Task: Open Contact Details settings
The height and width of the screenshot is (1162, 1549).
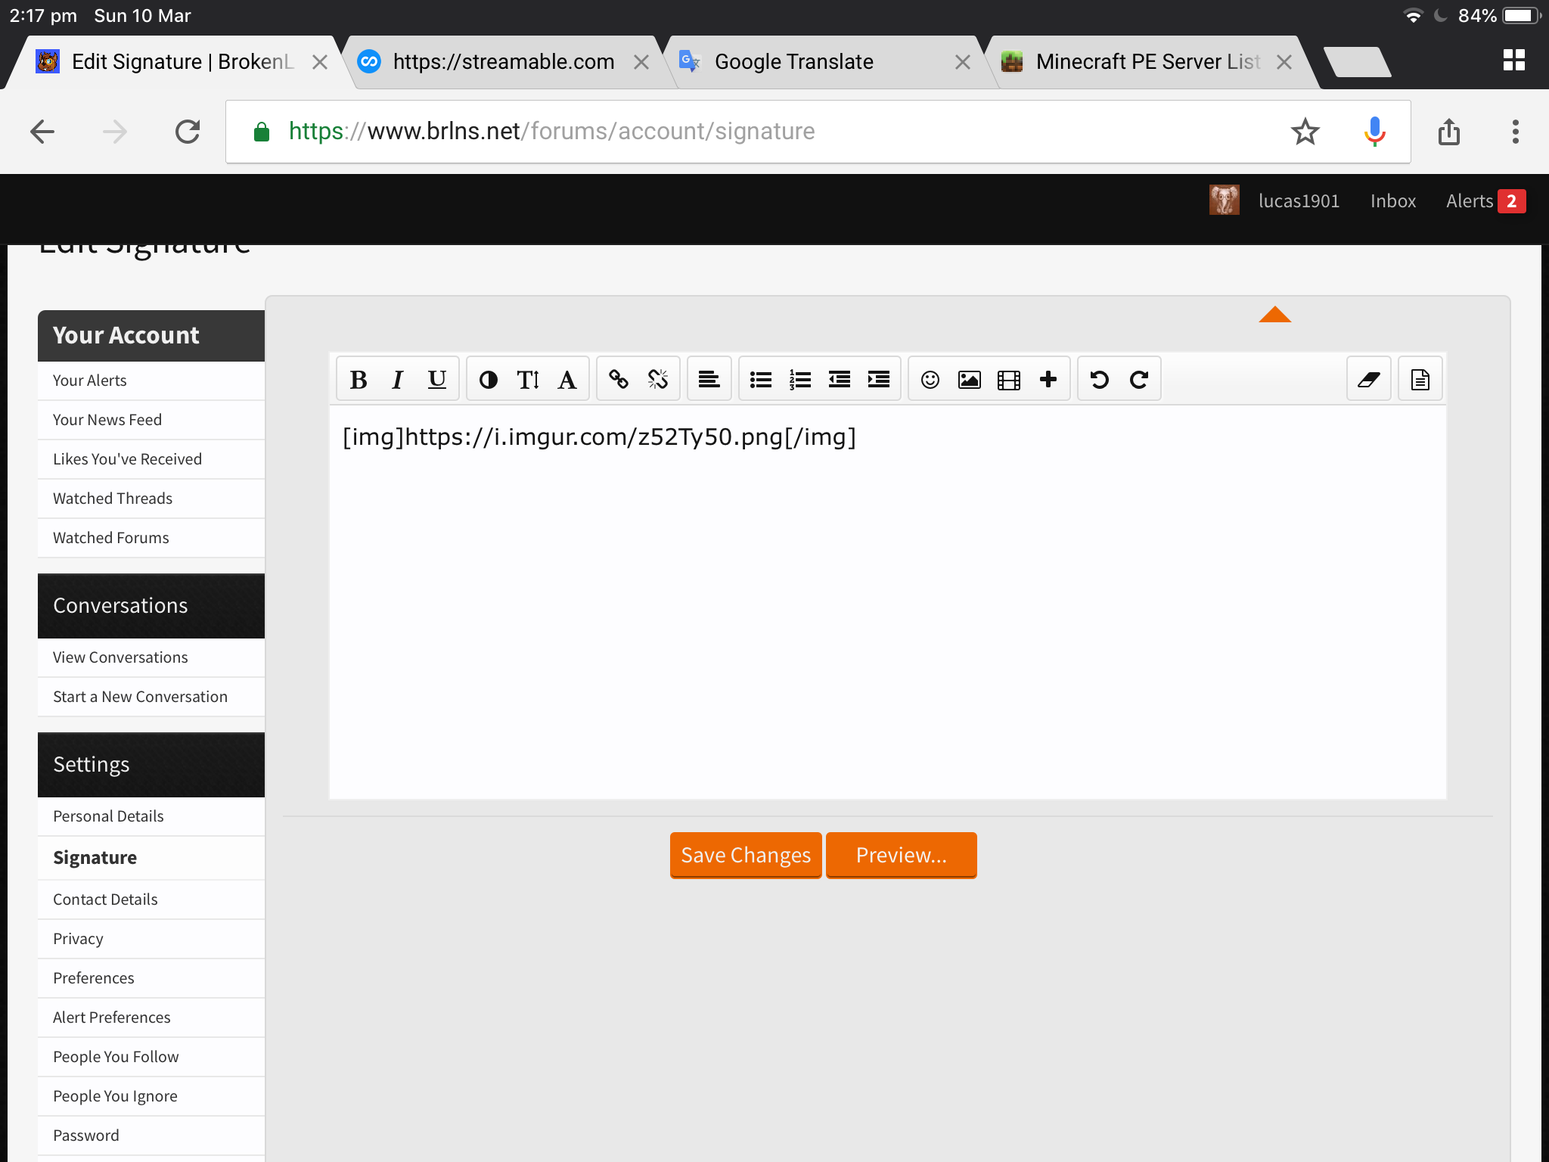Action: (151, 899)
